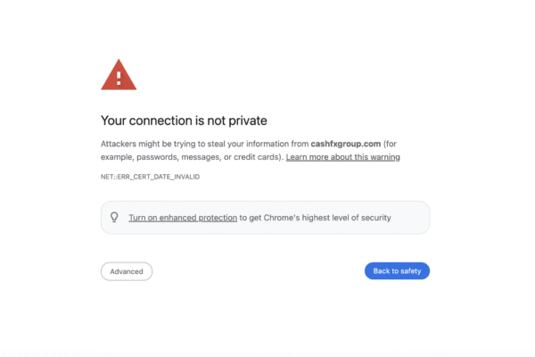Click the word "private" in the heading
The image size is (535, 357).
247,120
